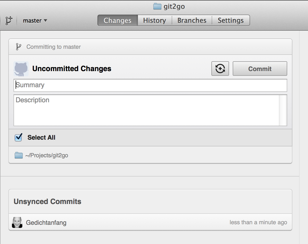Uncheck the Select All checkbox
Viewport: 308px width, 244px height.
18,137
